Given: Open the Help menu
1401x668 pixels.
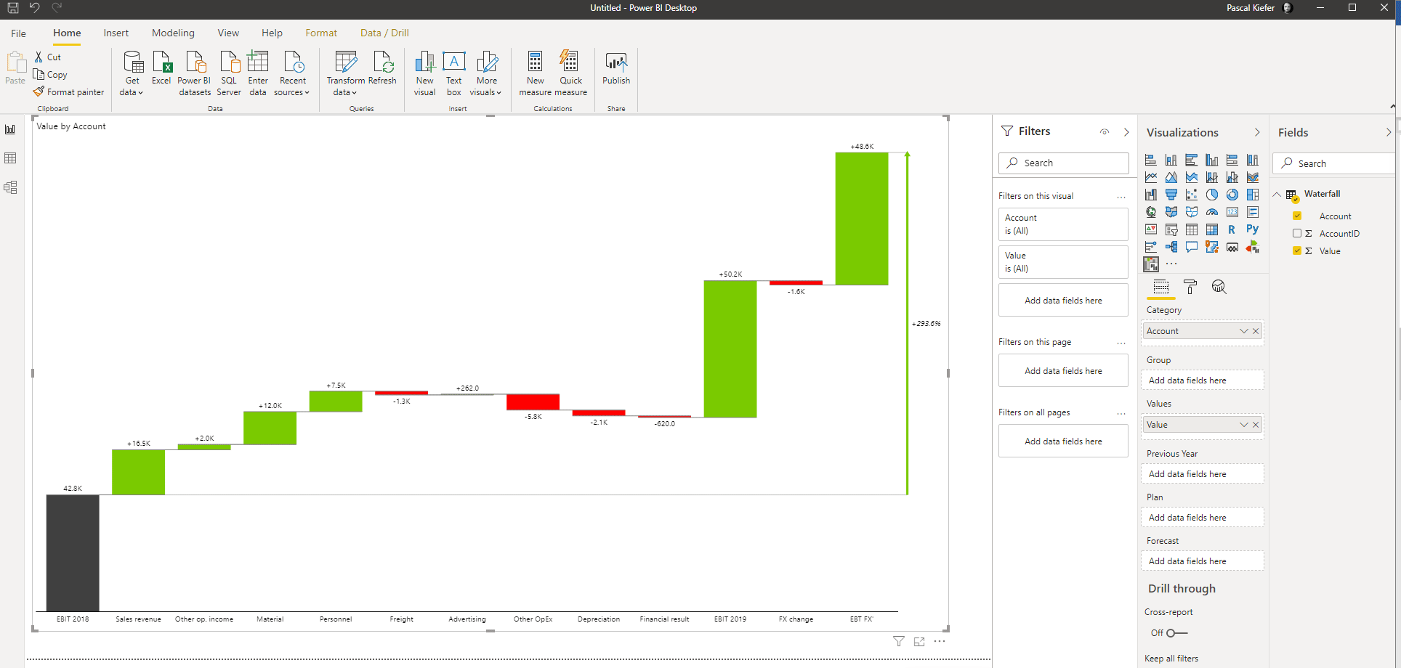Looking at the screenshot, I should tap(272, 33).
